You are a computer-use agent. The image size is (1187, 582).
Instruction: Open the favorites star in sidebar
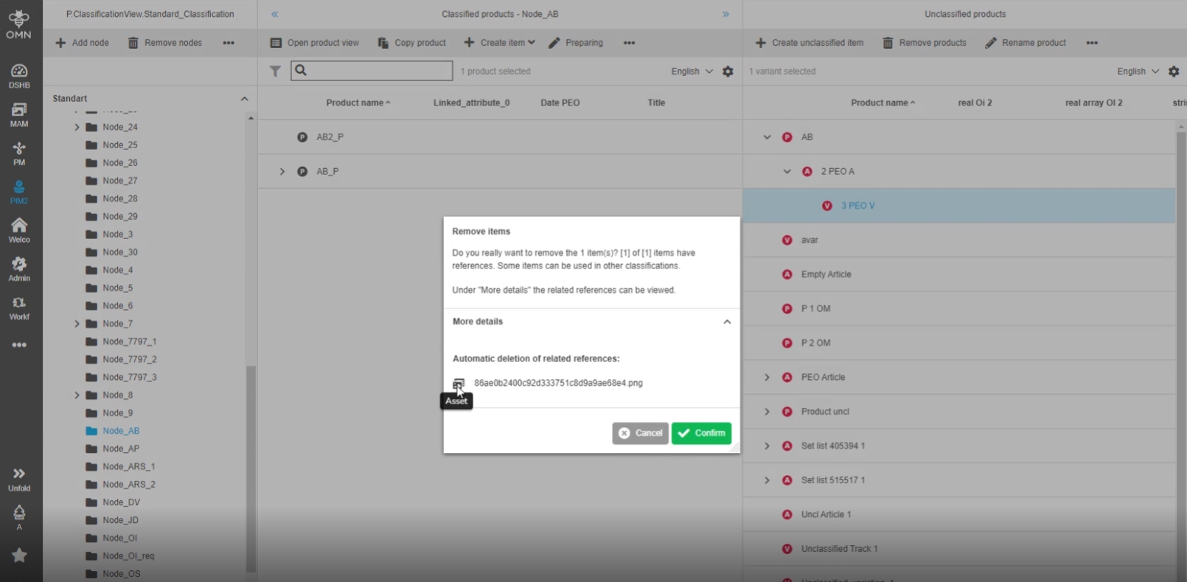click(x=19, y=555)
